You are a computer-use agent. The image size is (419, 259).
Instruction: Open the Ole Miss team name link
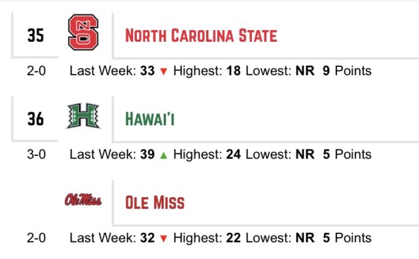pos(155,203)
